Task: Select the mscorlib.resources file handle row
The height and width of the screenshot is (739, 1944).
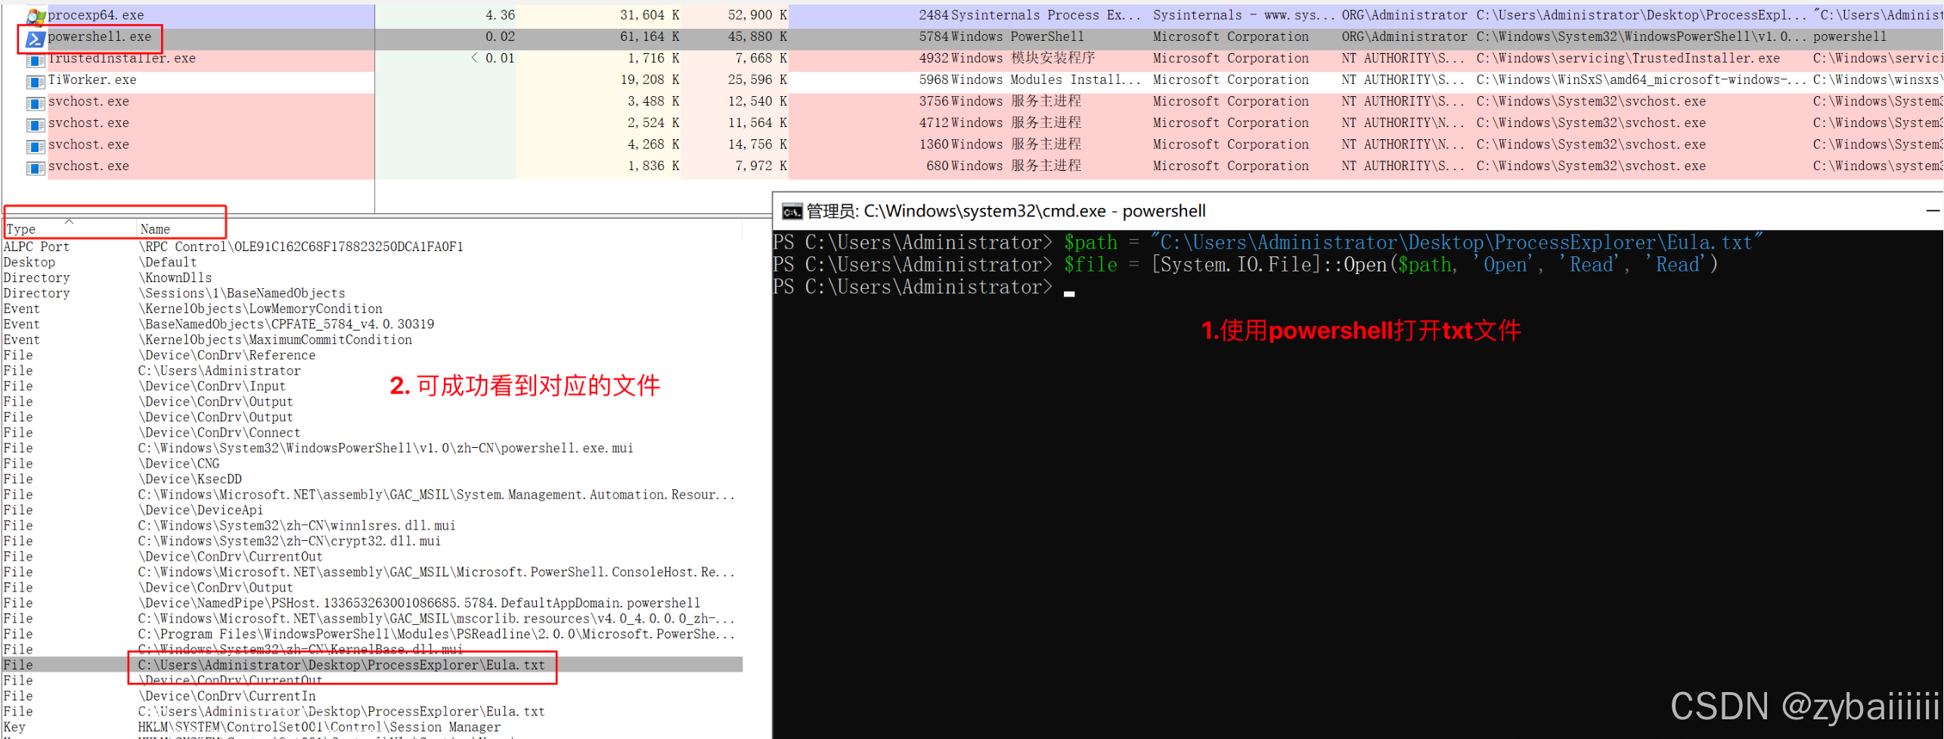Action: click(x=373, y=619)
